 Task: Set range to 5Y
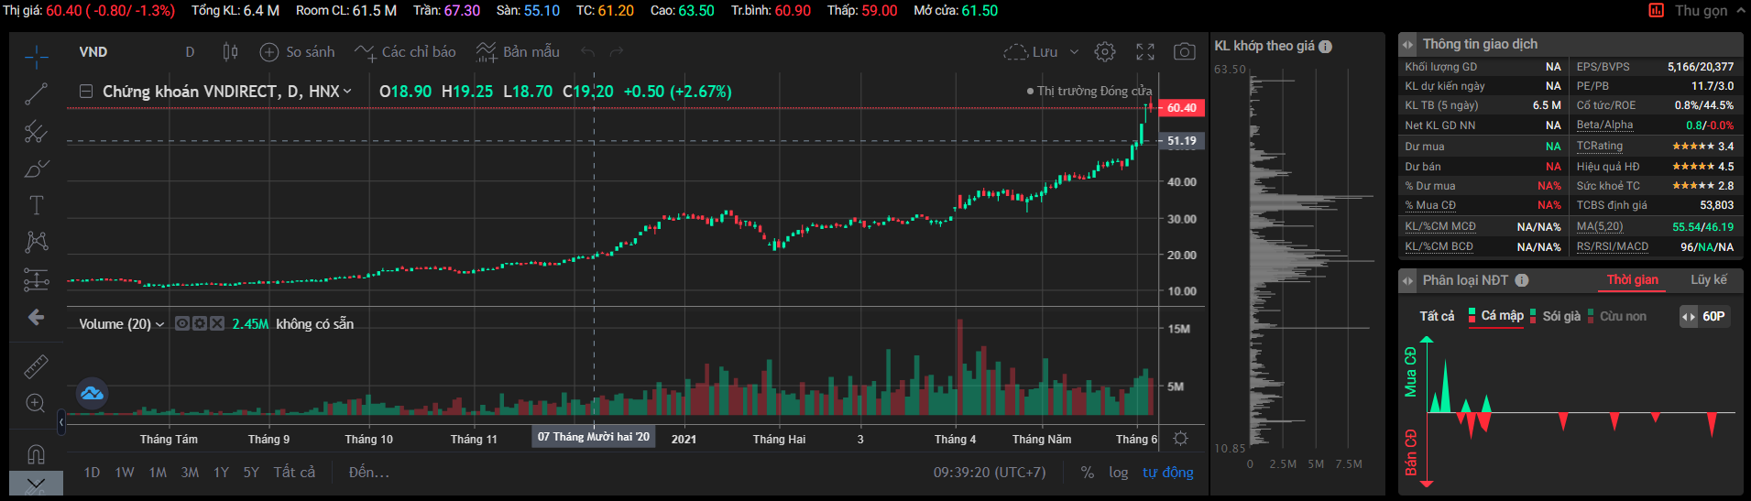(x=251, y=473)
